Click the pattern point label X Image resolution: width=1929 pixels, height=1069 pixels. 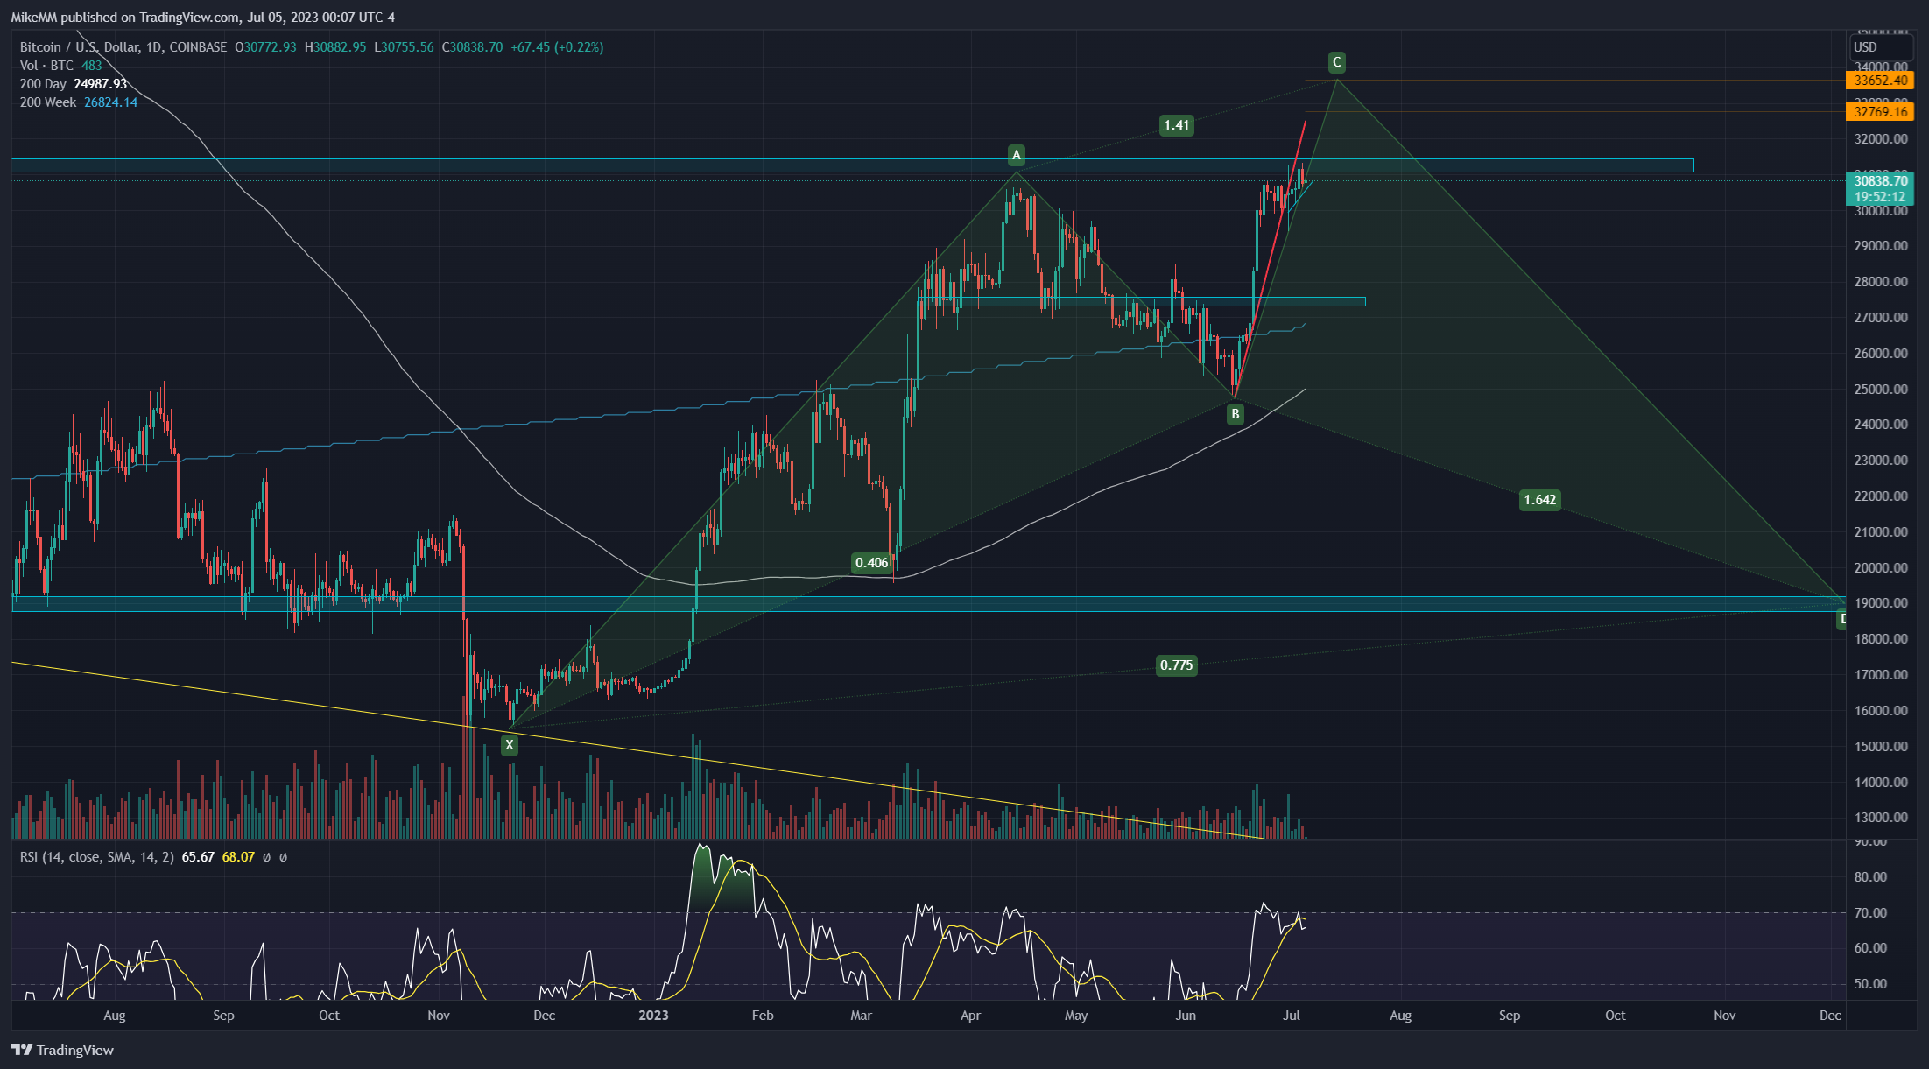509,745
